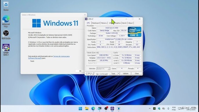
Task: Click the L1 Data value '4 x 32 KBytes'
Action: coord(127,55)
